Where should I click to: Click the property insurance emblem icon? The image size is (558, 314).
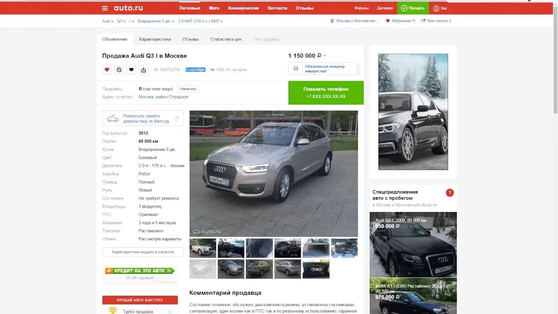296,68
